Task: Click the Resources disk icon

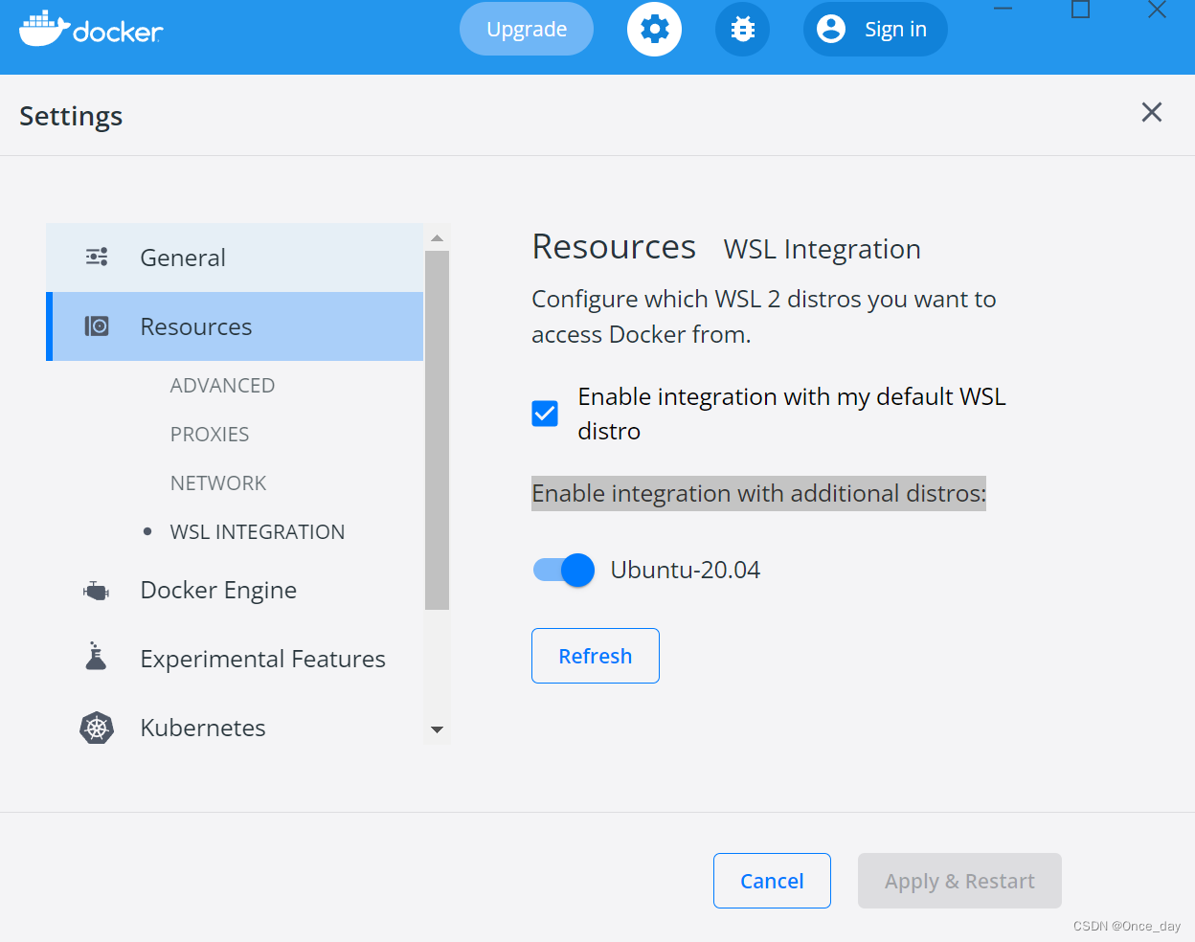Action: pyautogui.click(x=97, y=326)
